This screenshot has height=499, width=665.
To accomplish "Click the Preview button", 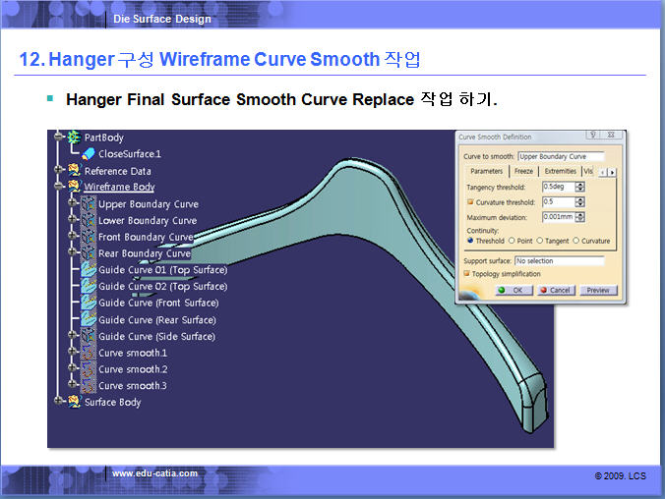I will pos(598,291).
